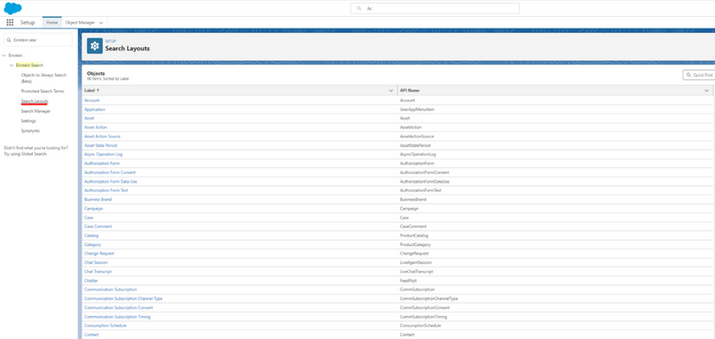Open the API Name column dropdown menu
The image size is (715, 339).
[707, 91]
